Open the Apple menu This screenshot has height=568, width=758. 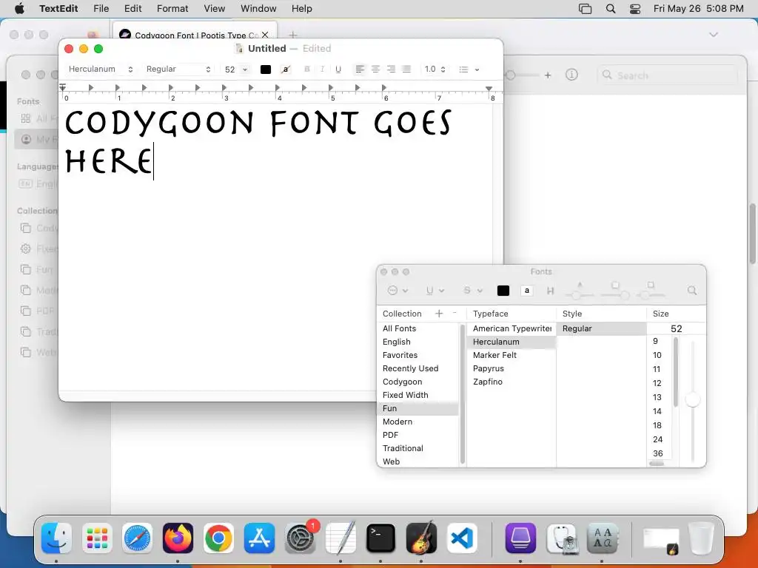[19, 9]
